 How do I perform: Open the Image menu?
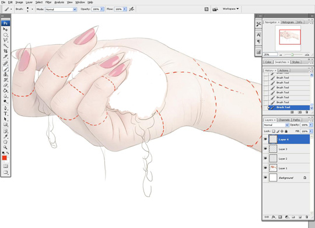tap(19, 2)
